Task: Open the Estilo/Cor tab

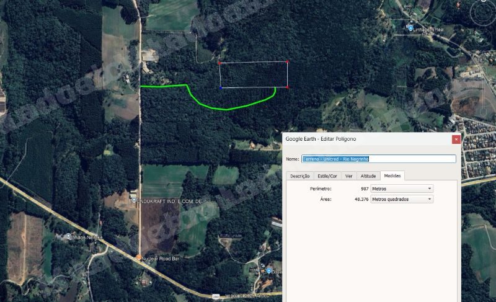Action: pos(327,176)
